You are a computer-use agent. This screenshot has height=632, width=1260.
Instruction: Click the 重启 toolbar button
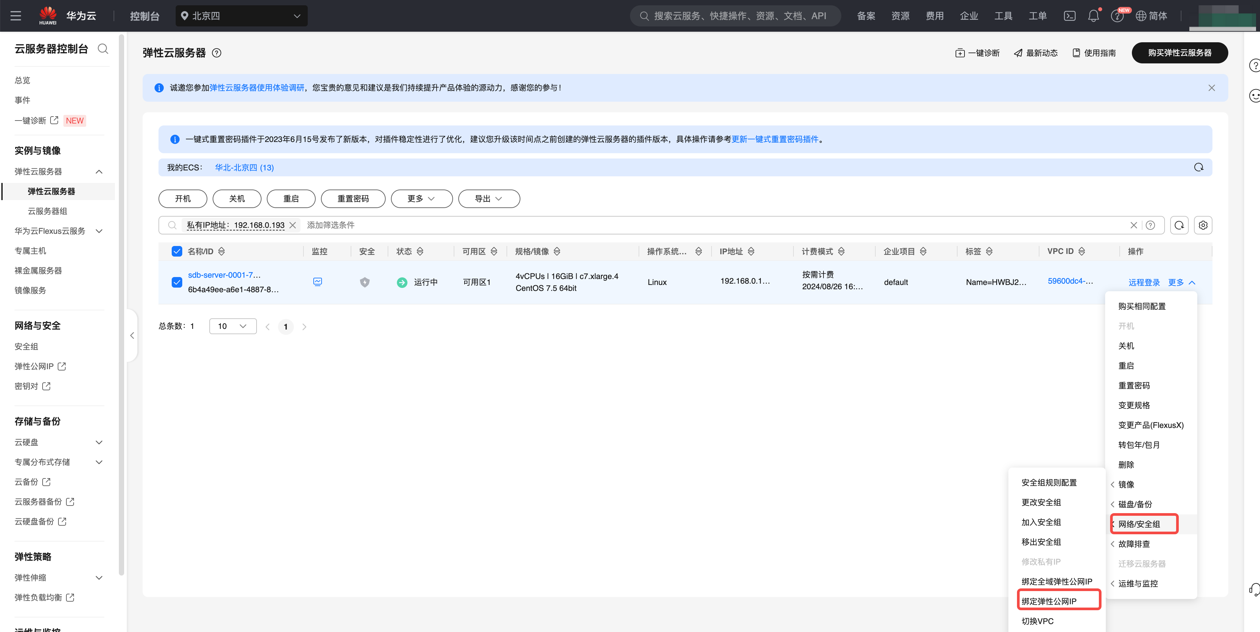tap(291, 198)
